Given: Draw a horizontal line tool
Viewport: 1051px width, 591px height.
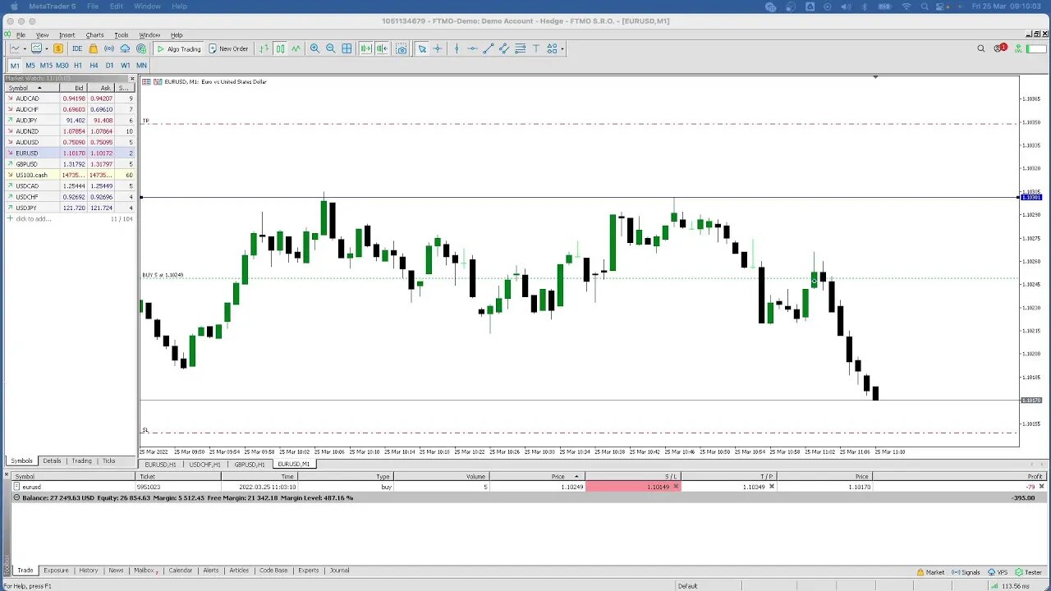Looking at the screenshot, I should 472,48.
